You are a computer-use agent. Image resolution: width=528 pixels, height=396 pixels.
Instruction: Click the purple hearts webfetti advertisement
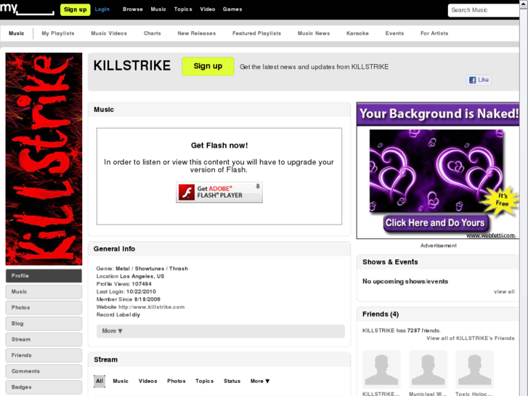pos(438,171)
